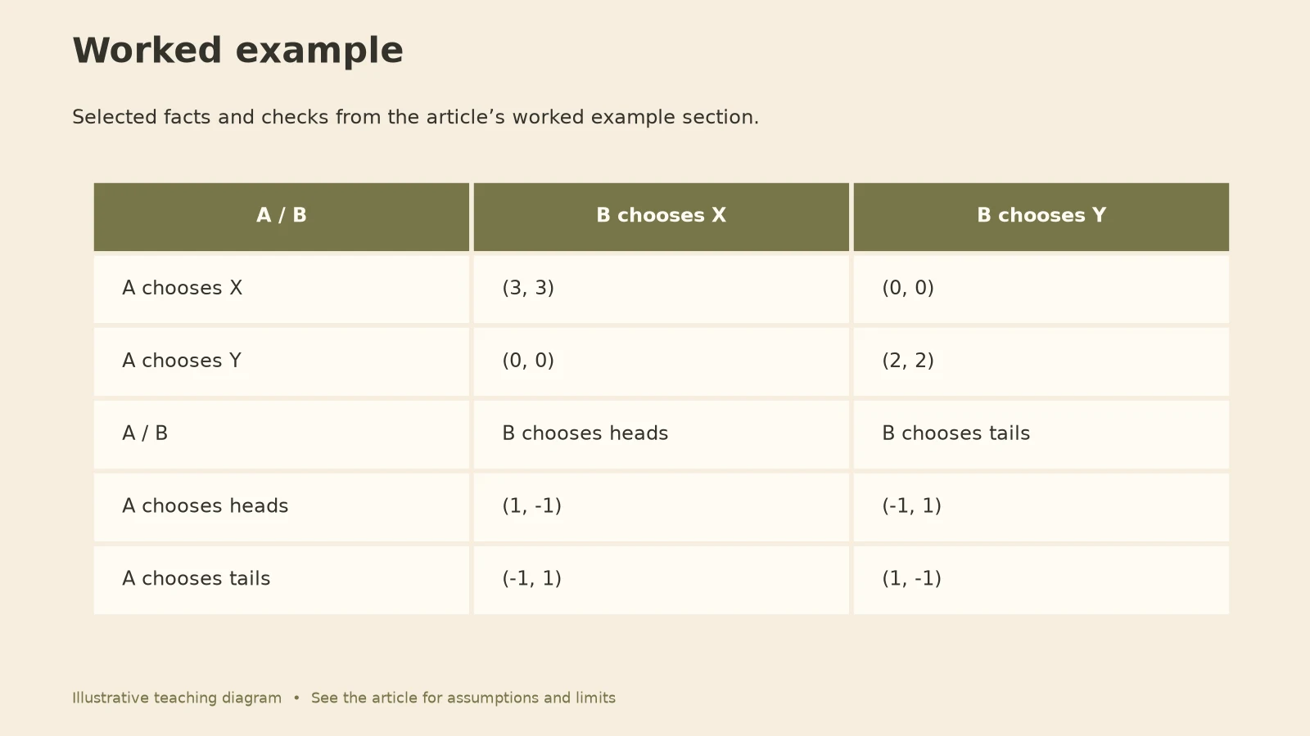
Task: Select (1, -1) in the 'A chooses tails' row
Action: pos(1041,581)
